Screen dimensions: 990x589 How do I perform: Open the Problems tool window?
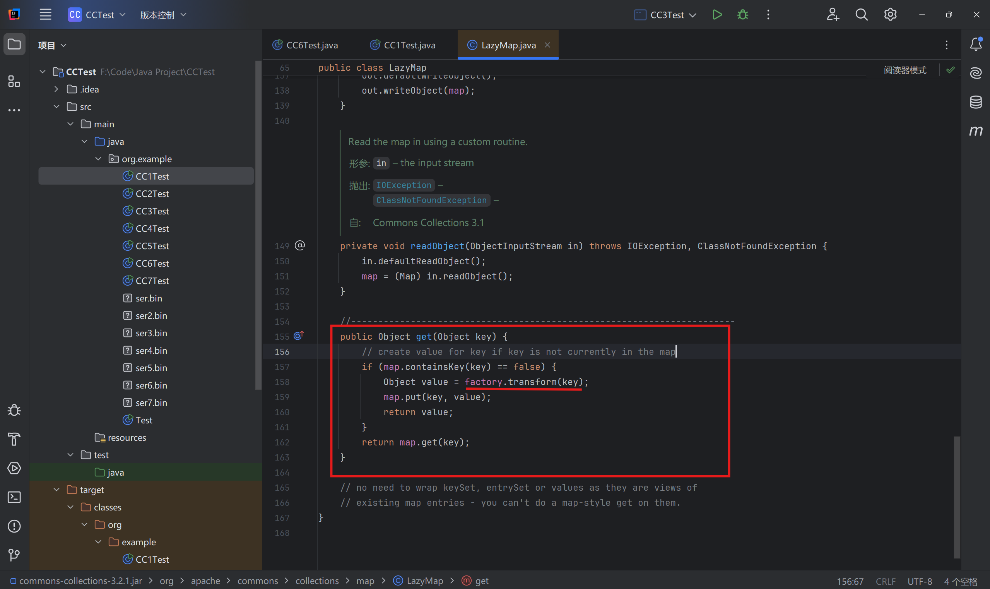14,526
